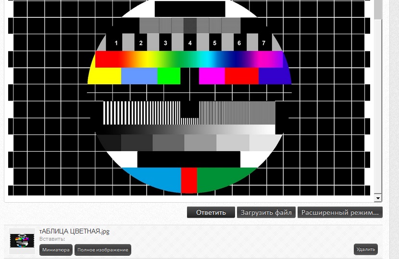This screenshot has width=399, height=259.
Task: Insert attachment as Полное изображение
Action: tap(102, 250)
